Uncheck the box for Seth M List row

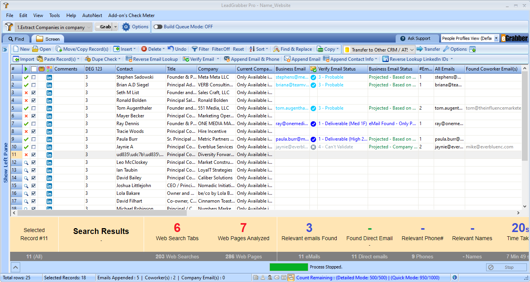(34, 93)
